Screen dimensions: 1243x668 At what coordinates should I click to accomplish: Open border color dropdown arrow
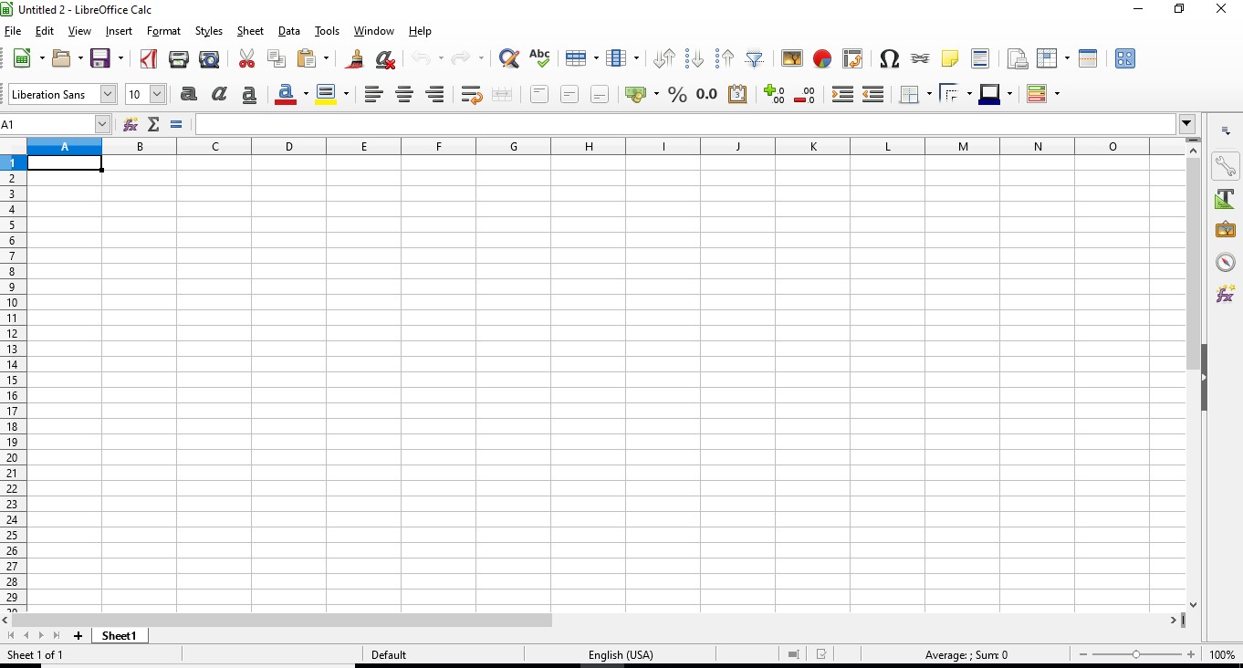coord(1009,94)
